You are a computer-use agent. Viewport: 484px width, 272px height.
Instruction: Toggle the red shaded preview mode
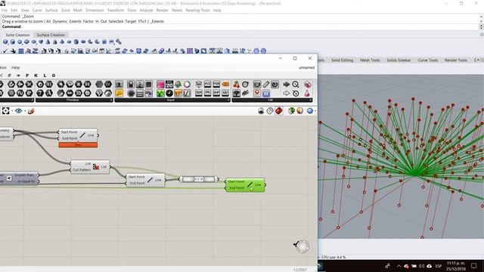[279, 111]
